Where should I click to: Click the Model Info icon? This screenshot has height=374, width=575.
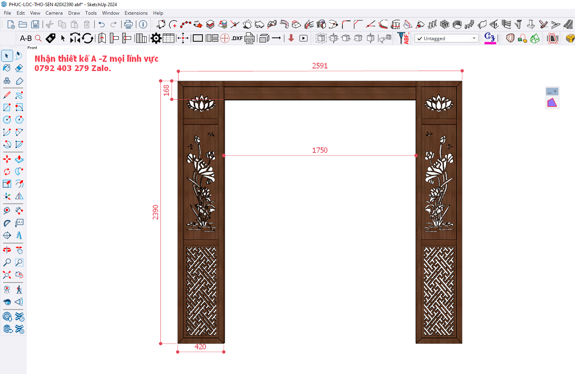coord(143,25)
